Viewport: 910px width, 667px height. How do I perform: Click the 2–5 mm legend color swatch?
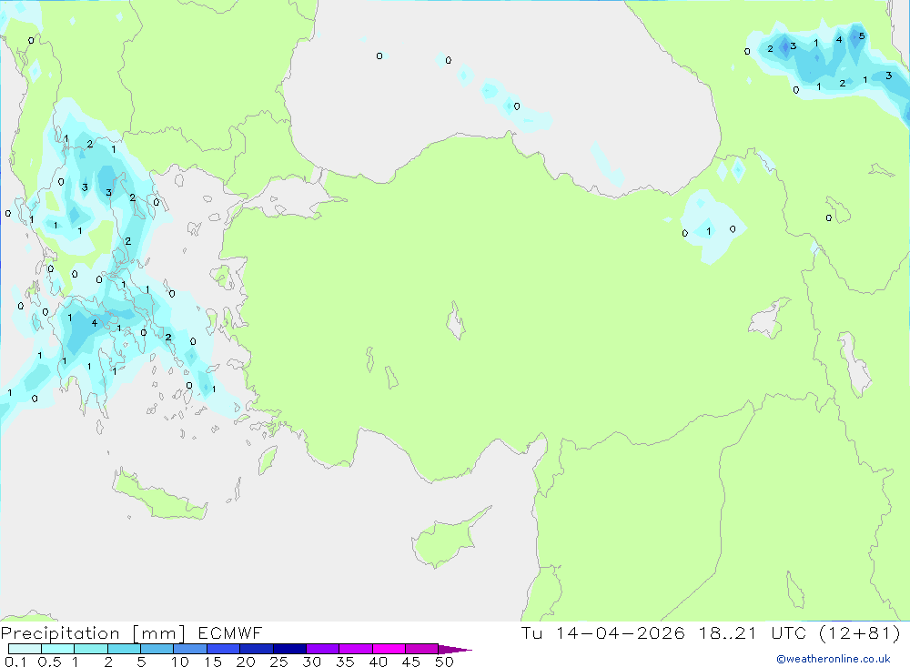[124, 649]
